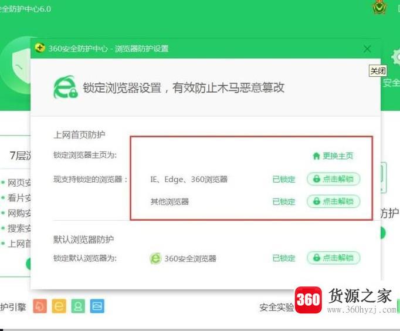400x331 pixels.
Task: Open the settings gear icon in main window
Action: click(395, 57)
